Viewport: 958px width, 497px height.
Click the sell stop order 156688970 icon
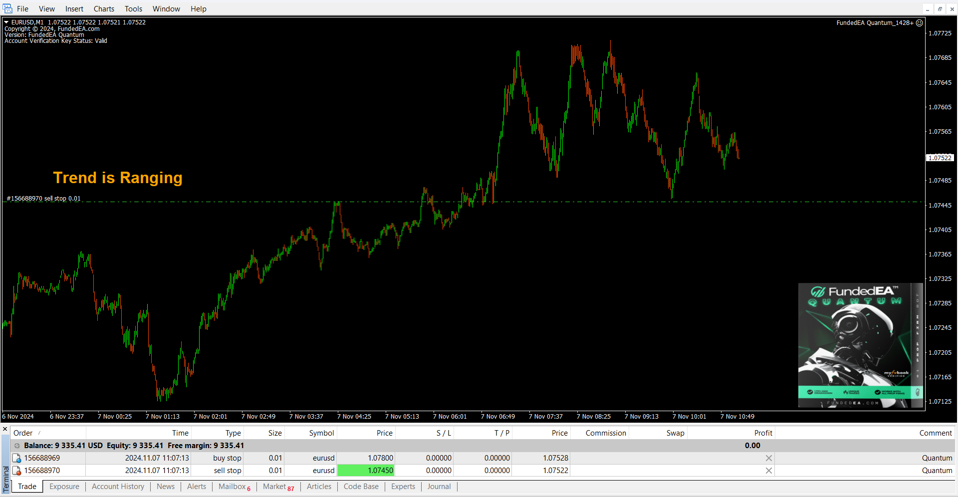[16, 471]
